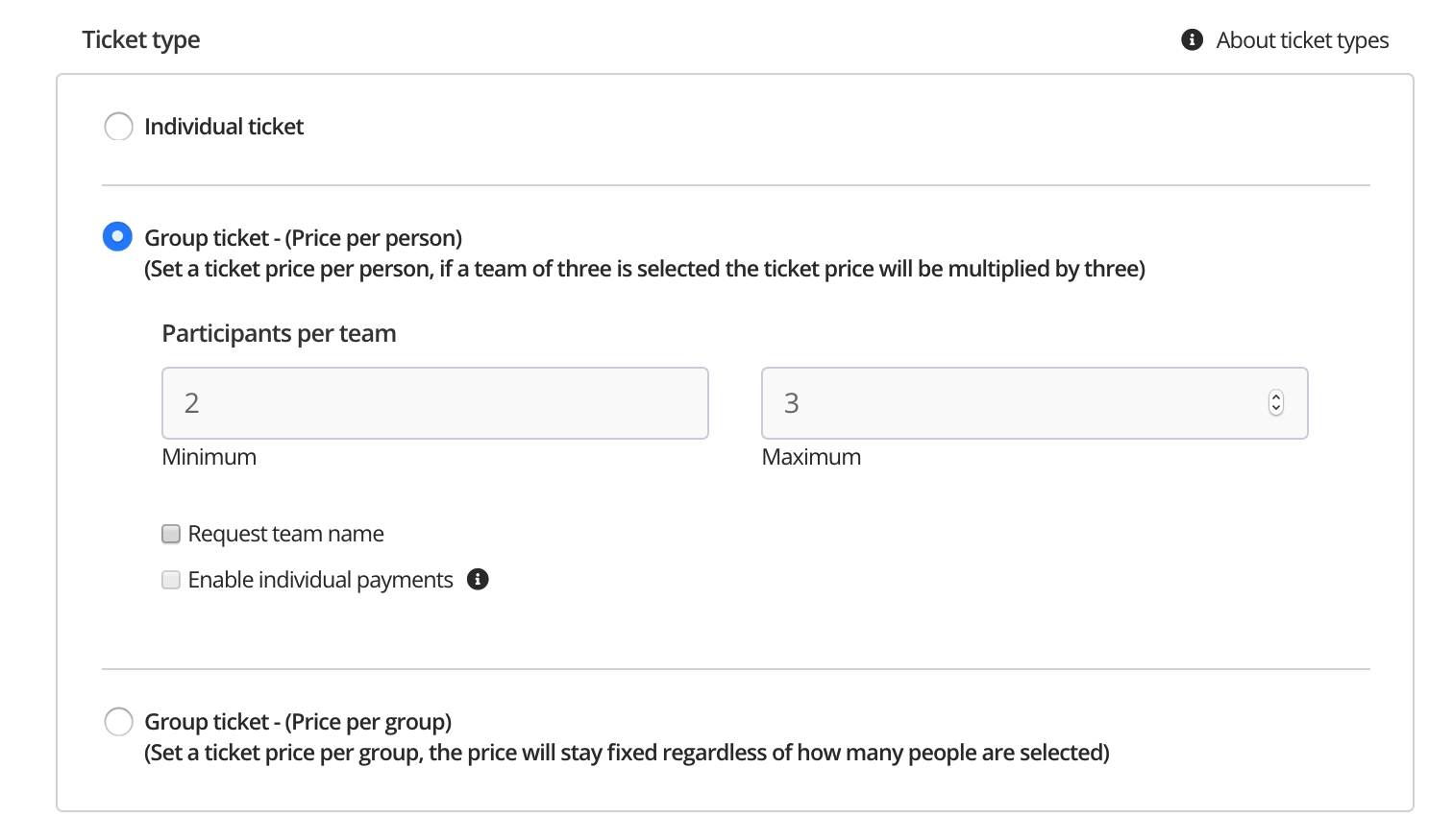Select the Group ticket Price per person radio
The height and width of the screenshot is (816, 1453).
pos(117,236)
